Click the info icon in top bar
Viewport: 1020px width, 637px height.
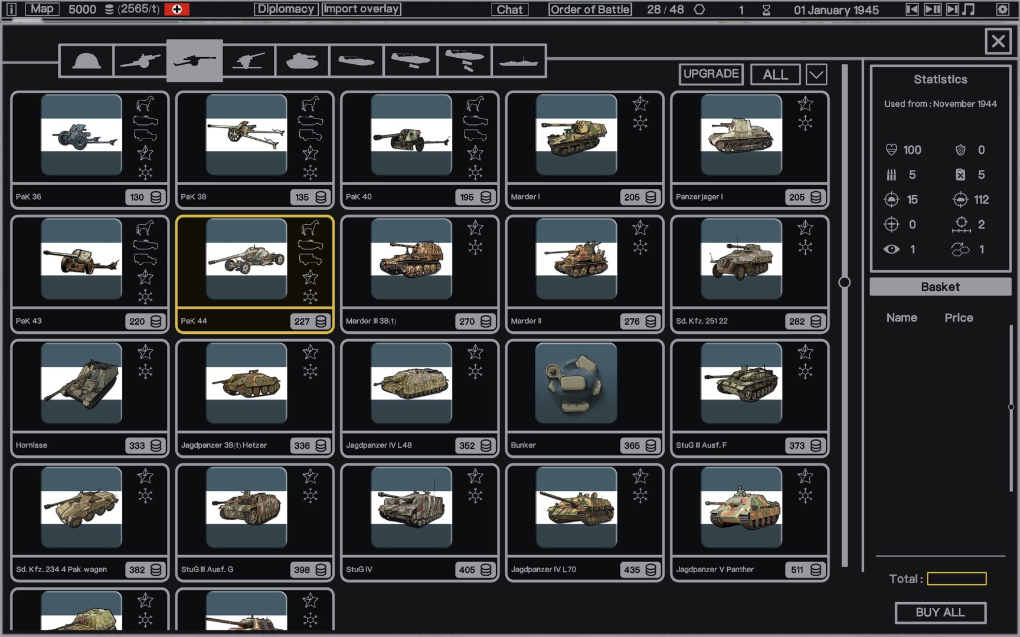(x=11, y=9)
